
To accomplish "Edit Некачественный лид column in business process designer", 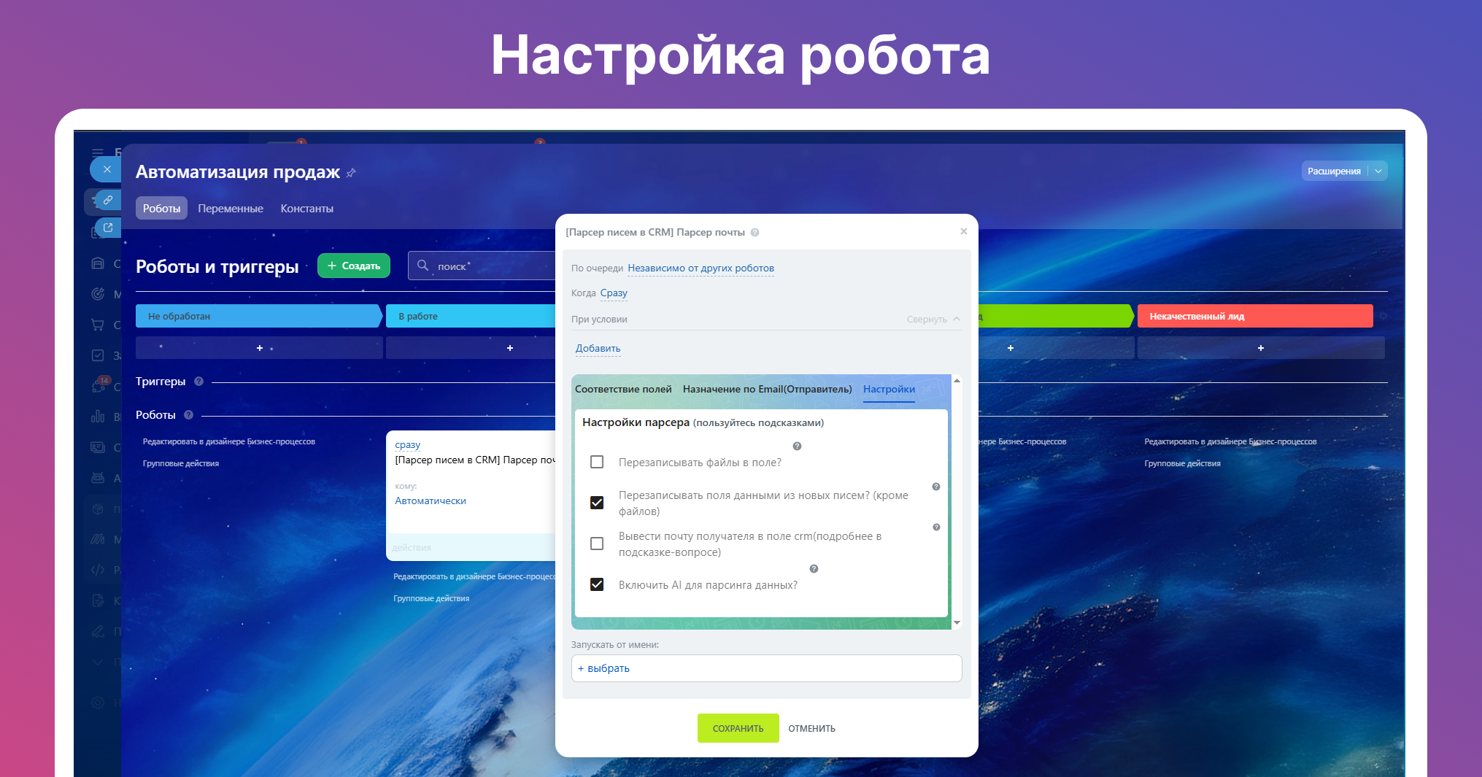I will (1230, 442).
